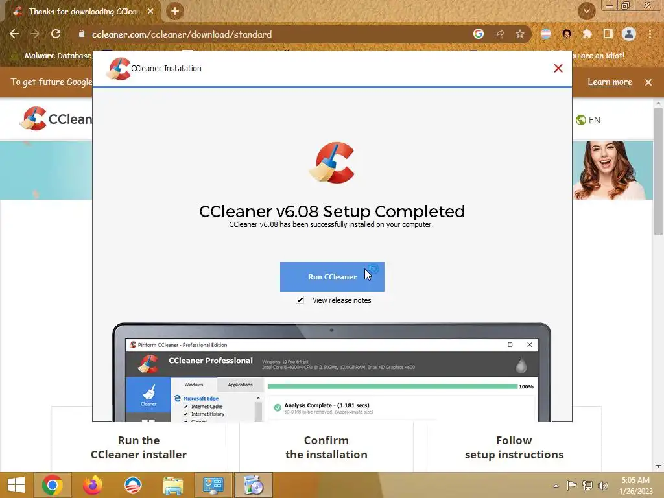
Task: Click the share page icon in address bar
Action: (x=499, y=34)
